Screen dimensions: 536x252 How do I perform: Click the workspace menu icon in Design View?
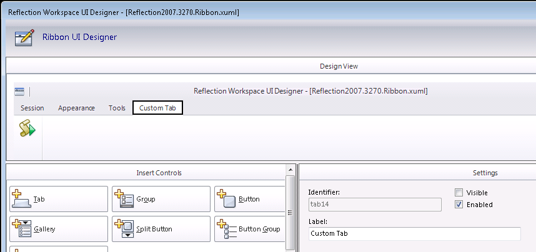[x=19, y=91]
